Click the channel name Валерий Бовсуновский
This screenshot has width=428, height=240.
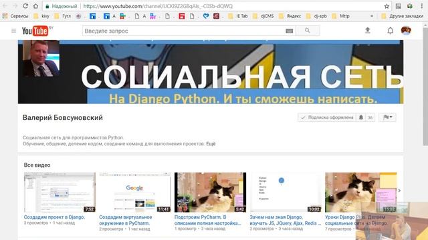63,117
